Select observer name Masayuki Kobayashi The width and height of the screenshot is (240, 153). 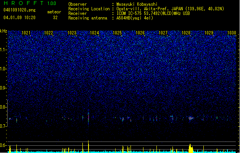[x=137, y=4]
